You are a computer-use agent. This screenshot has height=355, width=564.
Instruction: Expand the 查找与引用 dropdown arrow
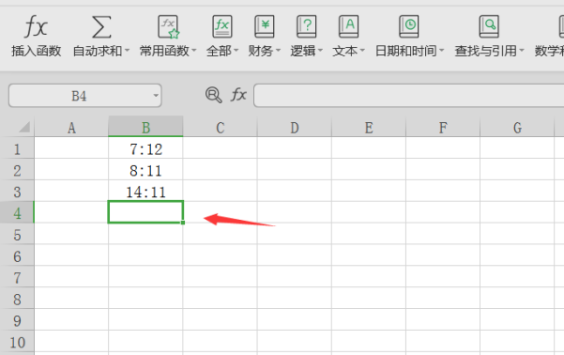(521, 51)
